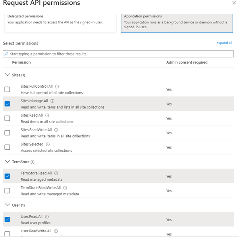
Task: Click info icon next to Sites.Selected
Action: [x=48, y=144]
